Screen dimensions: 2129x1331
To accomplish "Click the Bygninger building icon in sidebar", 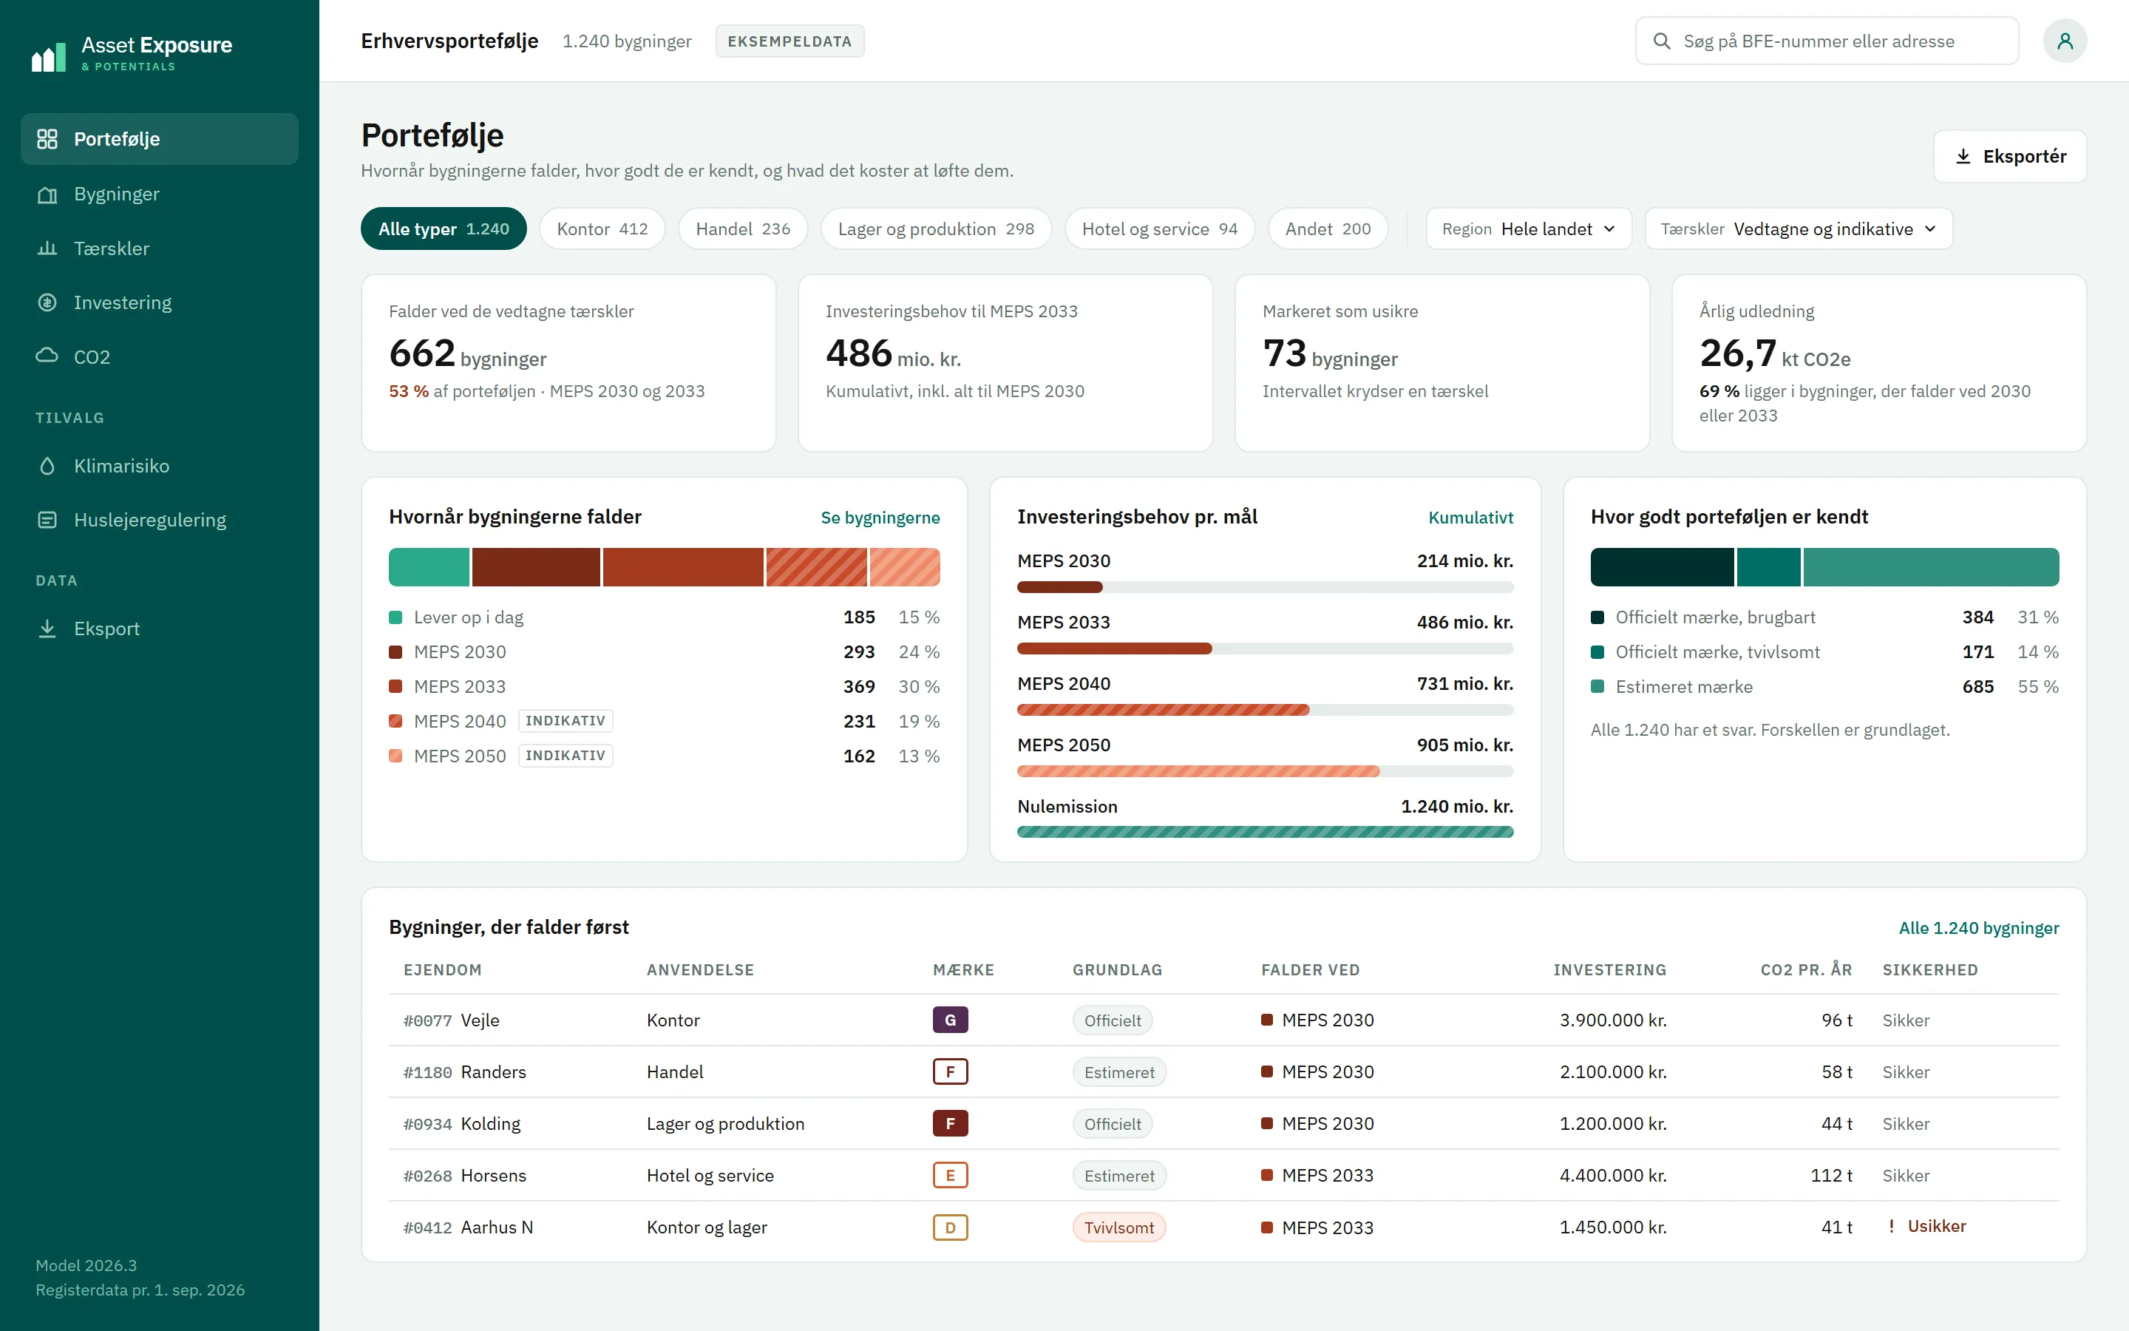I will [47, 194].
